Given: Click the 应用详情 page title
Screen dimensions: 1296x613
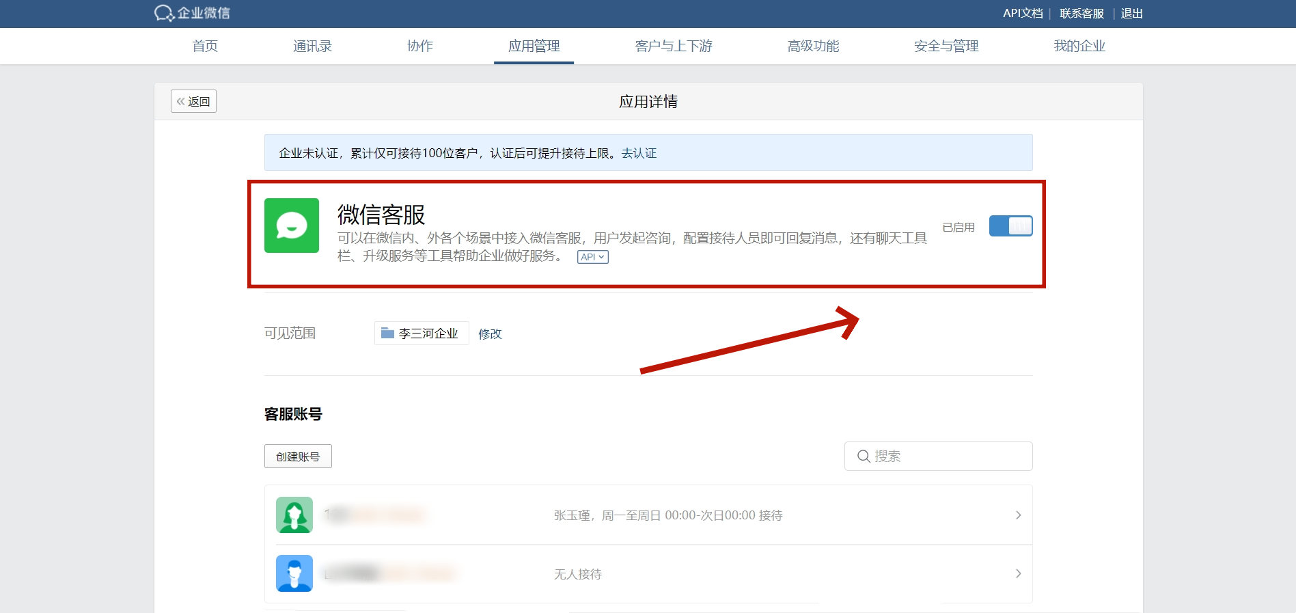Looking at the screenshot, I should 648,102.
